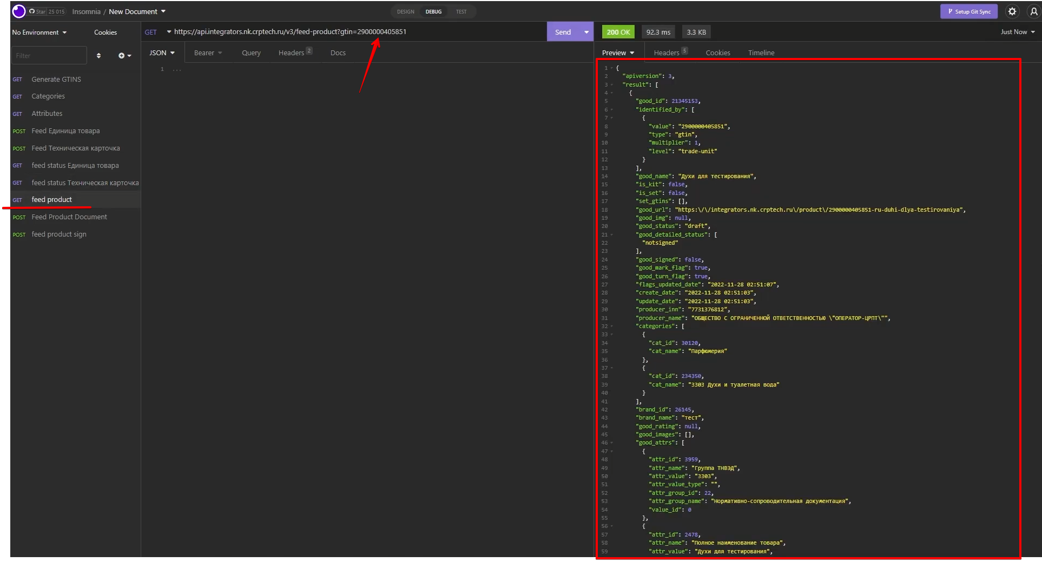Open the create request plus menu
This screenshot has width=1042, height=562.
[124, 55]
